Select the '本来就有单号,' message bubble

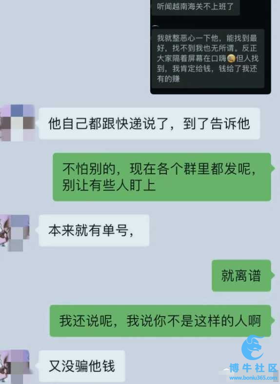[x=94, y=230]
